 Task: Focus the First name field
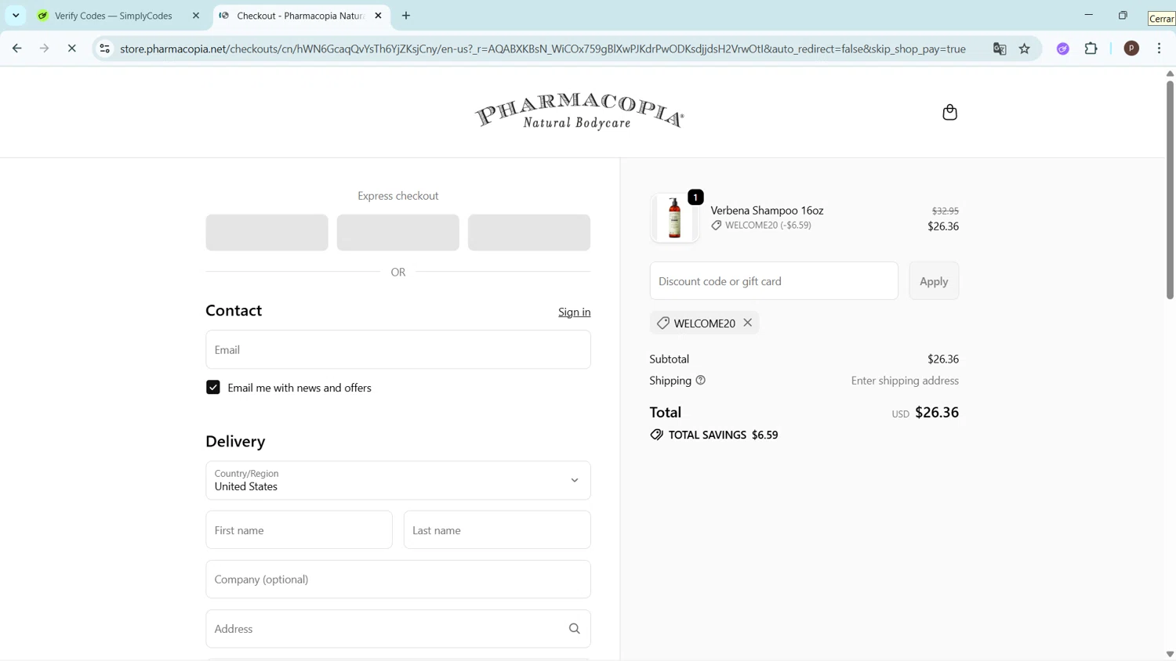pos(299,530)
